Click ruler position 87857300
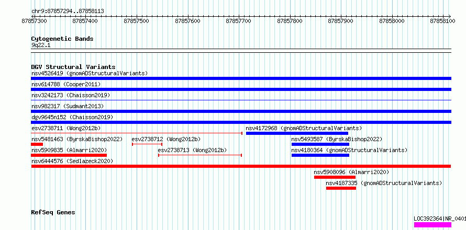The height and width of the screenshot is (230, 466). 34,21
